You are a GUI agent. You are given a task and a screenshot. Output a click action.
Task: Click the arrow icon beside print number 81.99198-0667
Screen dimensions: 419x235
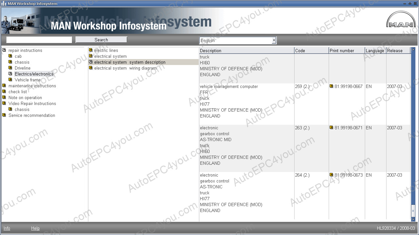(x=331, y=86)
